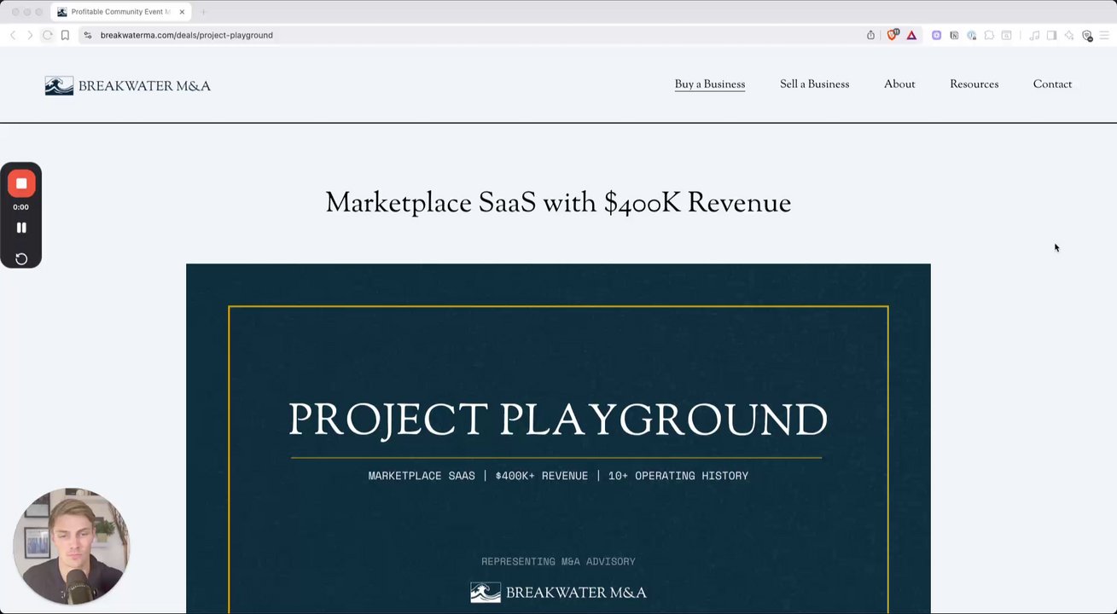The height and width of the screenshot is (614, 1117).
Task: Stop the recording with red button
Action: tap(21, 183)
